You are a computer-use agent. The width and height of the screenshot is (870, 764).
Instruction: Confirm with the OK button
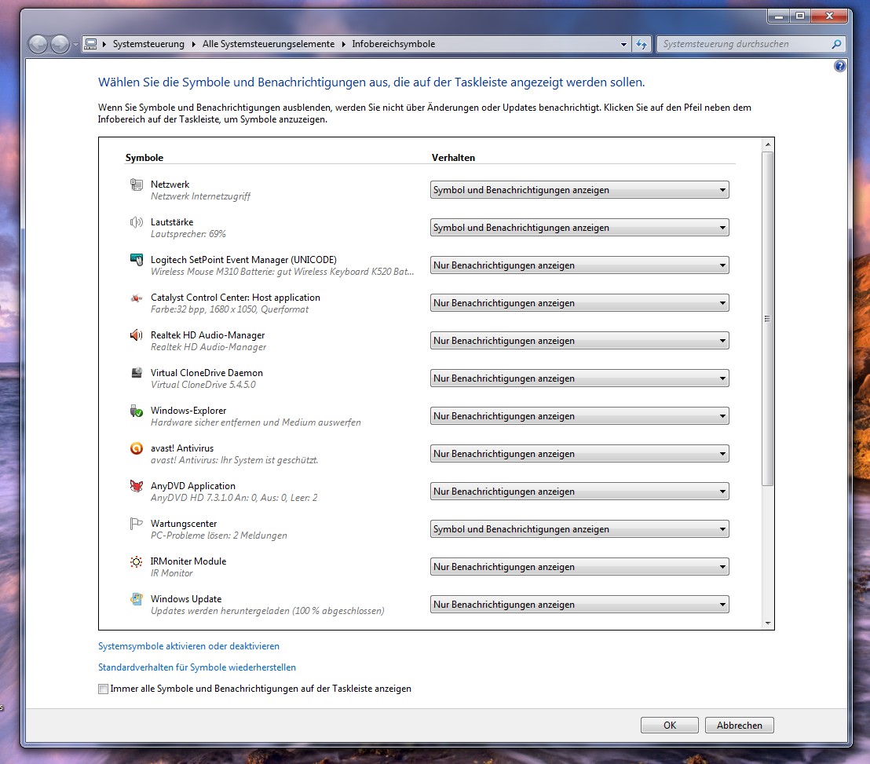[670, 726]
